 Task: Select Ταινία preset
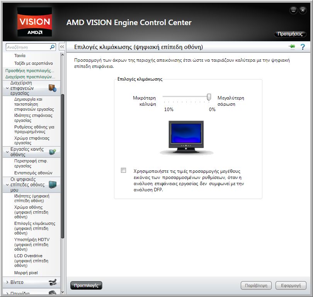(x=20, y=56)
